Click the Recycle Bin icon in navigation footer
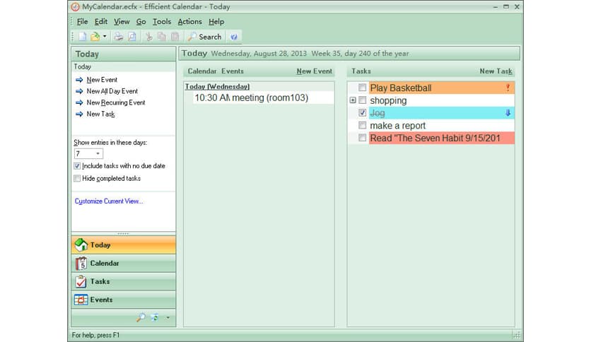Viewport: 591px width, 342px height. pyautogui.click(x=155, y=317)
